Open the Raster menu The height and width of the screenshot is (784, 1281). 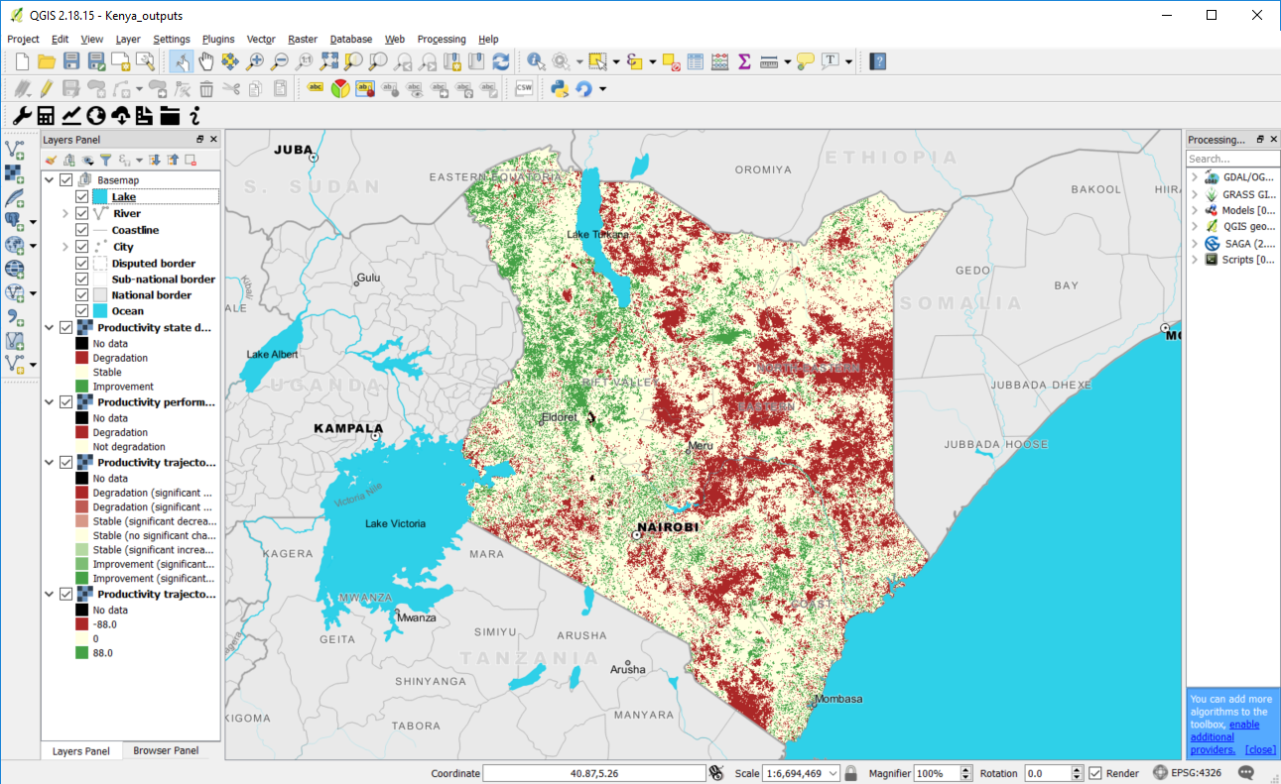coord(302,40)
